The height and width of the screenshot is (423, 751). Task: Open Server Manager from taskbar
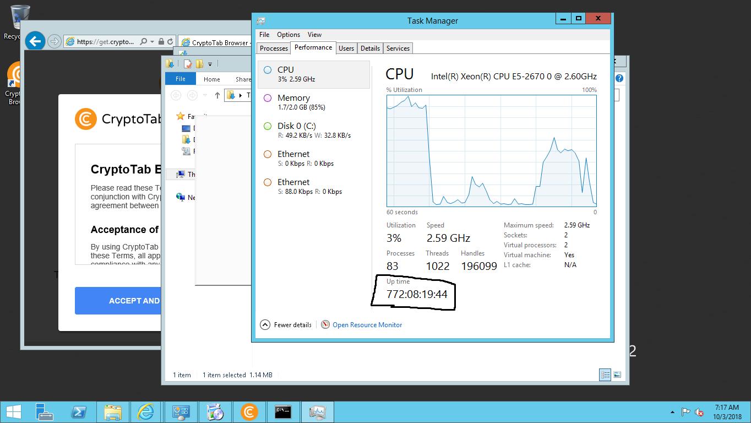click(44, 412)
